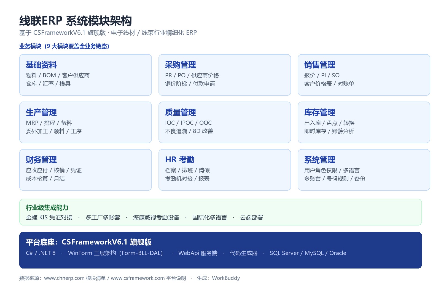Open the 财务管理 module heading

click(x=41, y=160)
